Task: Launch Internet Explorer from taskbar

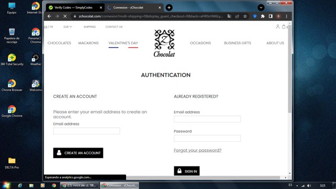Action: click(x=20, y=185)
